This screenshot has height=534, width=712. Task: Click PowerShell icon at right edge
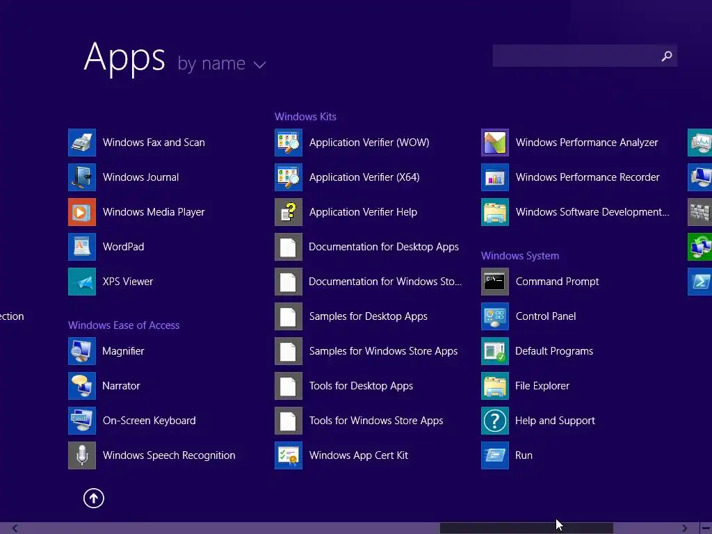(699, 282)
